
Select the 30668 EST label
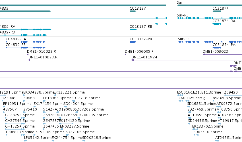(x=29, y=98)
